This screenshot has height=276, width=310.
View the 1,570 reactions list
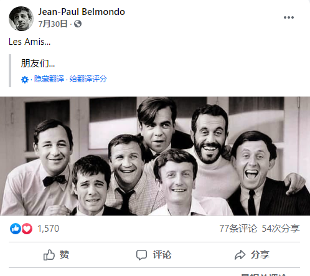pos(49,229)
